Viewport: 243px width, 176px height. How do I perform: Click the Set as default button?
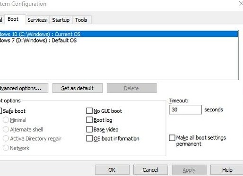pyautogui.click(x=78, y=88)
